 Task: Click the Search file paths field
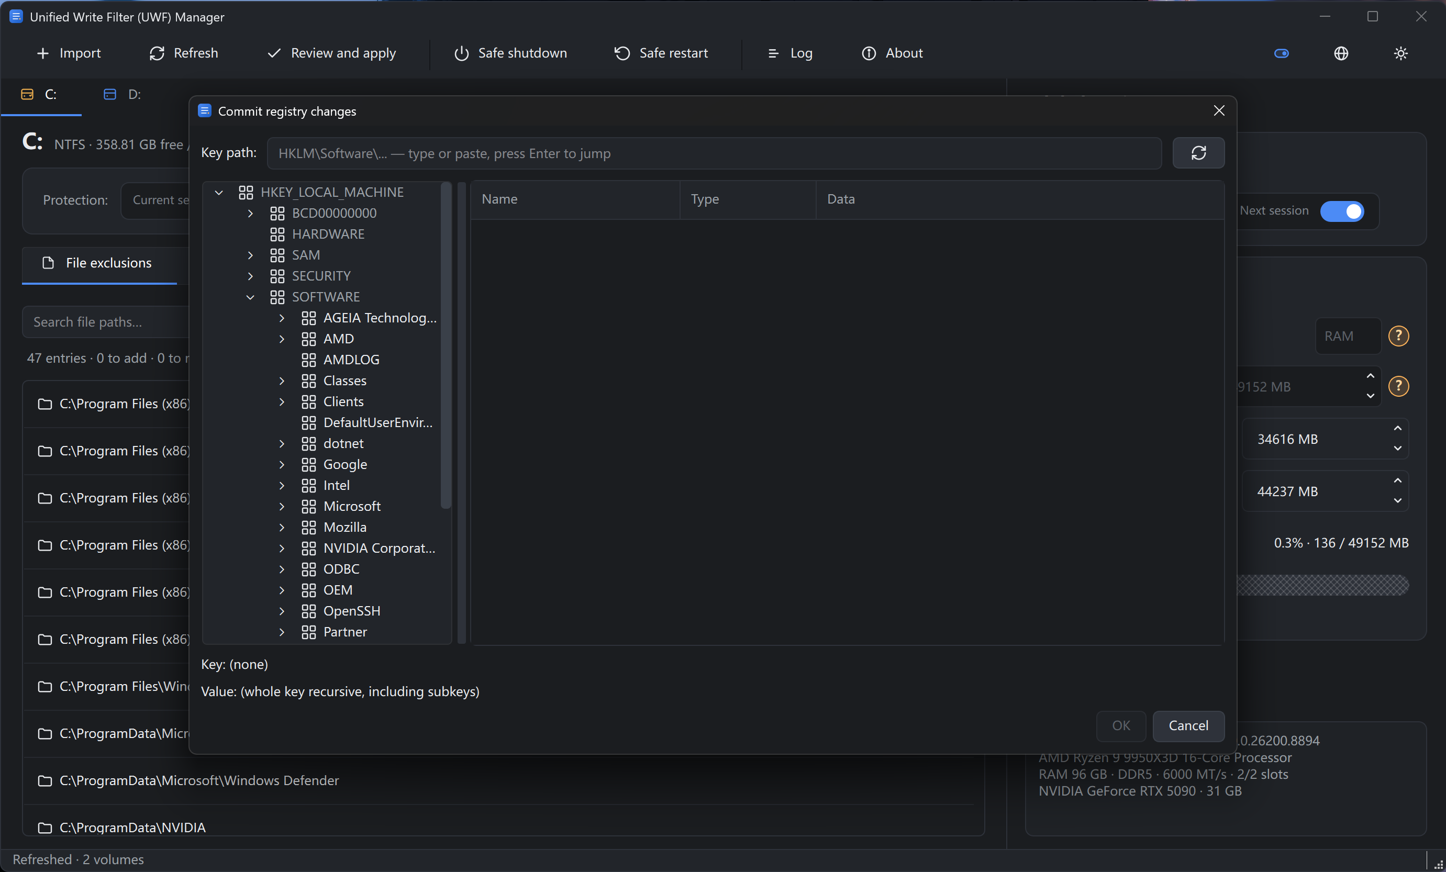tap(106, 322)
